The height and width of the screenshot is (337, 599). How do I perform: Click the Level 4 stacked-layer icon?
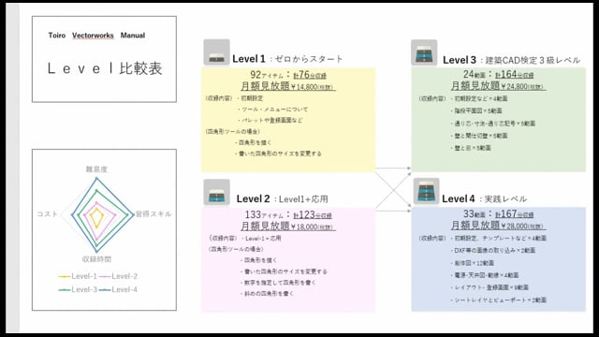pyautogui.click(x=426, y=191)
